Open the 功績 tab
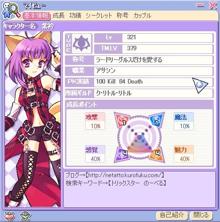This screenshot has width=220, height=222. pyautogui.click(x=75, y=16)
